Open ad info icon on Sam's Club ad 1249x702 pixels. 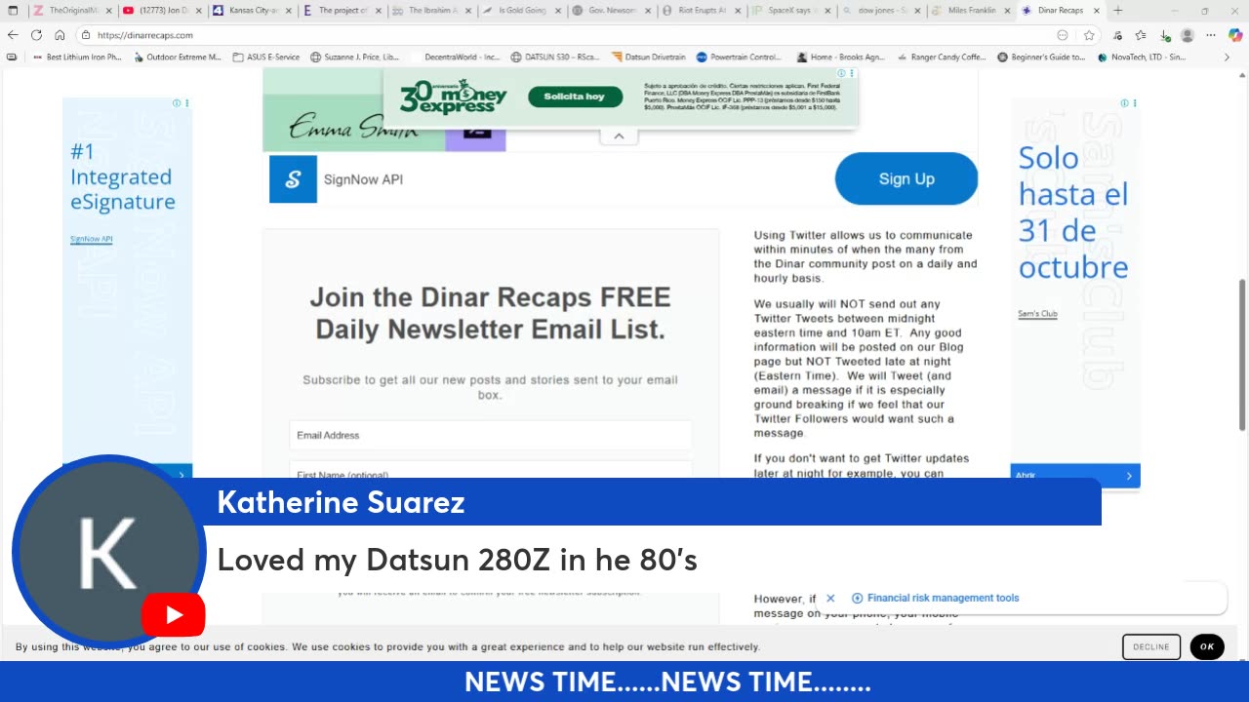pyautogui.click(x=1124, y=103)
